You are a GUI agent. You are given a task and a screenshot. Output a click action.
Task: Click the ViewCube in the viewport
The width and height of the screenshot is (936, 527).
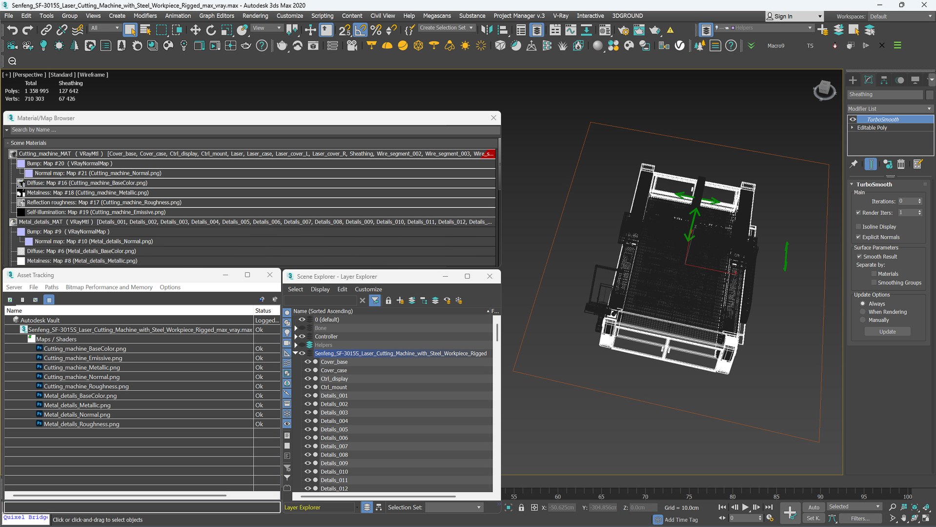(824, 90)
